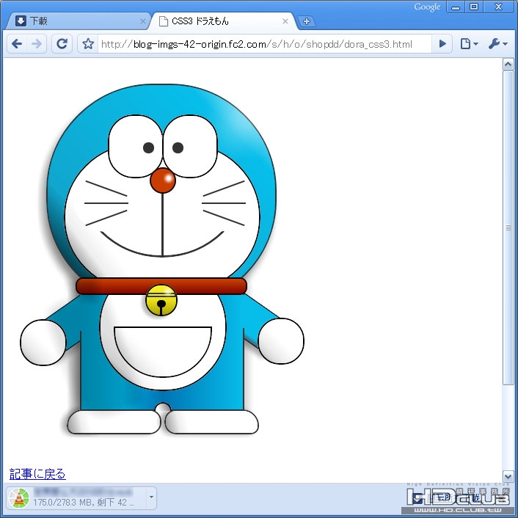Click the VLC cone download icon

19,498
